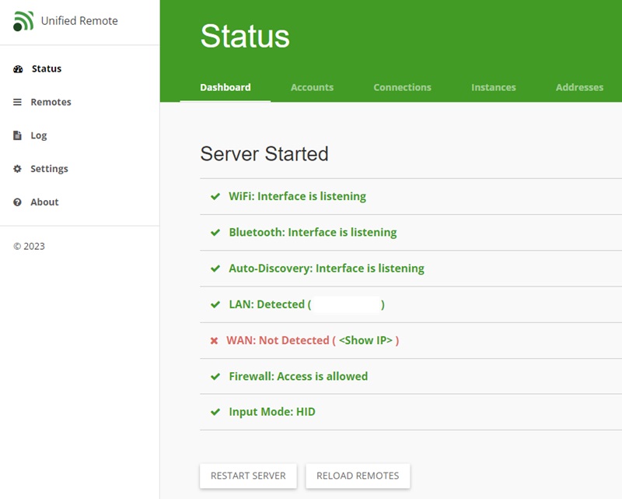The width and height of the screenshot is (622, 499).
Task: Click the Reload Remotes button
Action: pyautogui.click(x=358, y=476)
